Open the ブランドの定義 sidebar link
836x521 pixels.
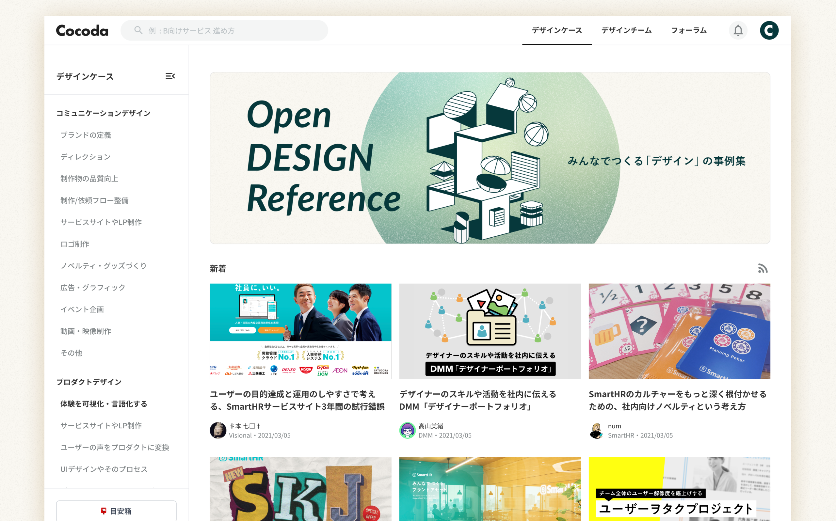coord(86,135)
